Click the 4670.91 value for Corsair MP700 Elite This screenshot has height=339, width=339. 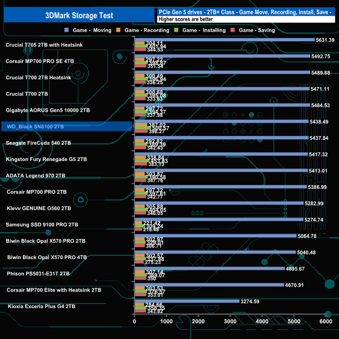click(294, 285)
